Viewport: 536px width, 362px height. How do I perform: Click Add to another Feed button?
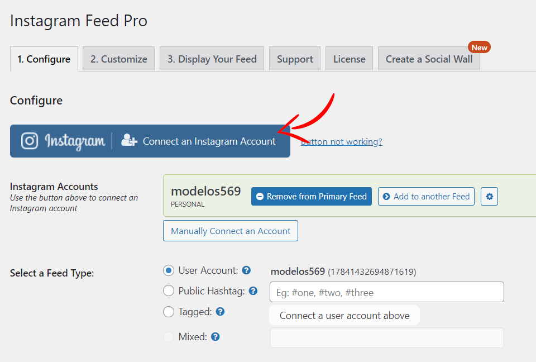(x=426, y=197)
